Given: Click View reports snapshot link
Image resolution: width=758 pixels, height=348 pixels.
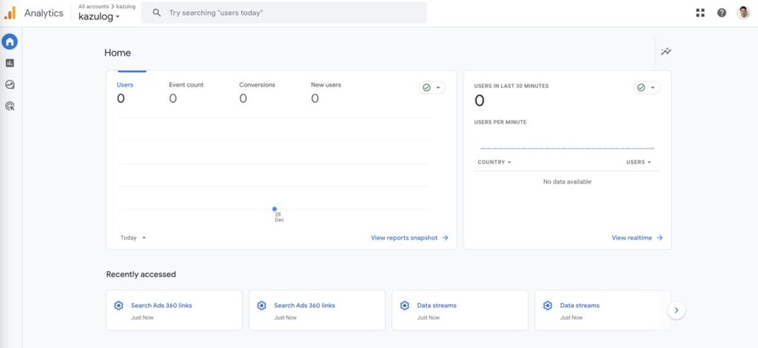Looking at the screenshot, I should click(x=409, y=238).
